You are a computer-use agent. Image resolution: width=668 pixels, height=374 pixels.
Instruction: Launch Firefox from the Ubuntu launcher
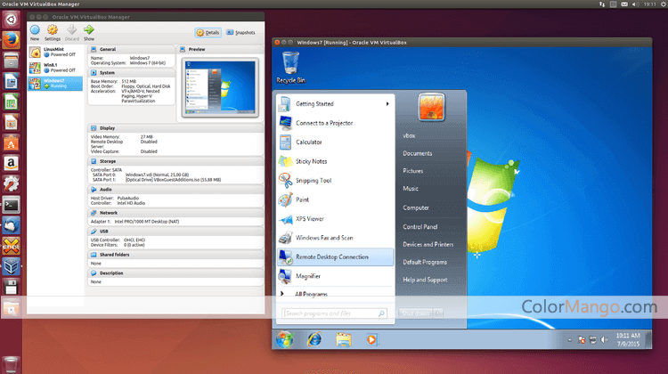click(x=11, y=40)
